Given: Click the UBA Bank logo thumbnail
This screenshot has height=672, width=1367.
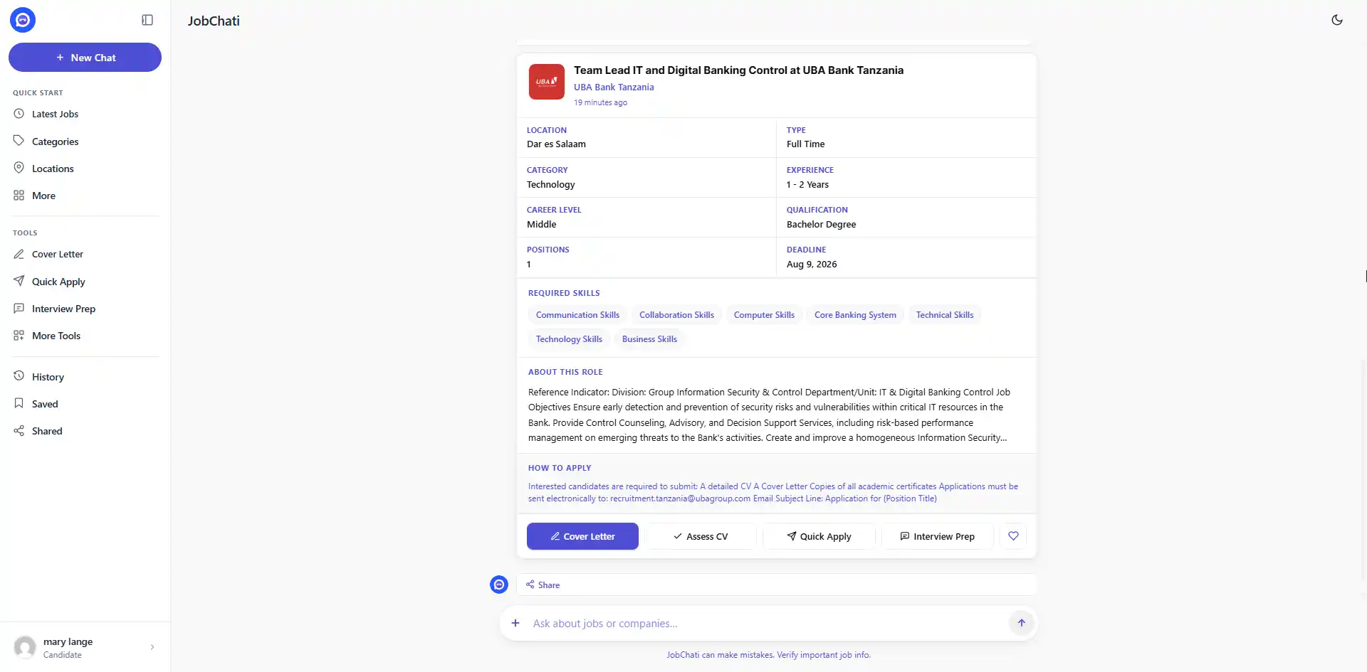Looking at the screenshot, I should tap(547, 82).
